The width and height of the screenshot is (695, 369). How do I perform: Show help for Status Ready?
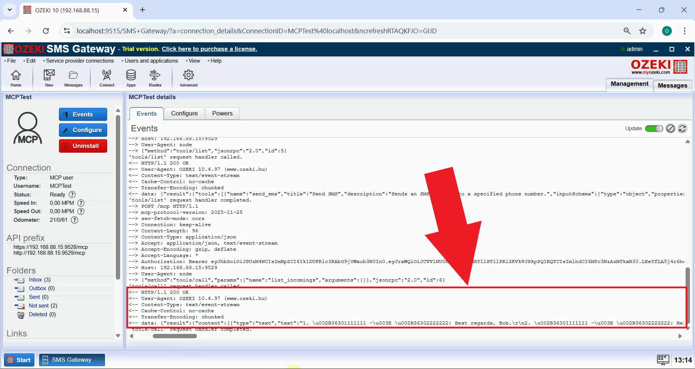72,195
